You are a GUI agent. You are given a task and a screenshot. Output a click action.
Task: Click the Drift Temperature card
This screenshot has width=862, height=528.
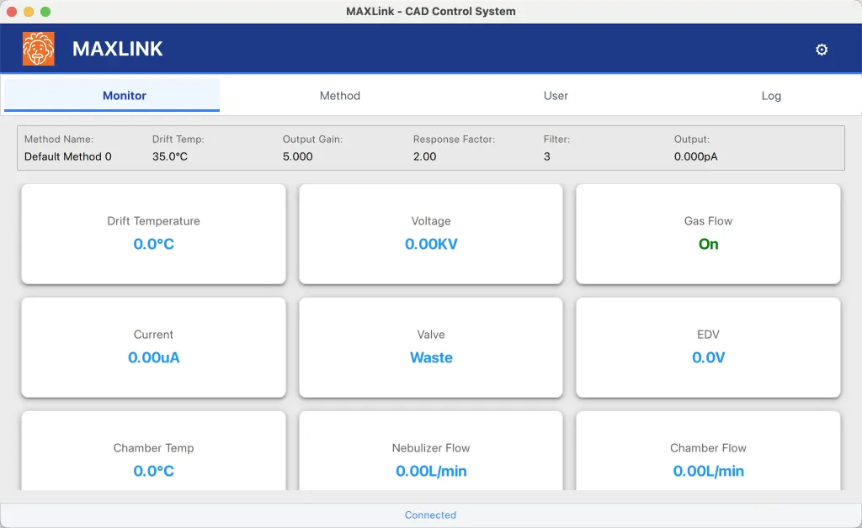pyautogui.click(x=153, y=235)
